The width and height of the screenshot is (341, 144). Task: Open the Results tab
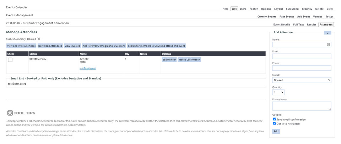point(312,24)
